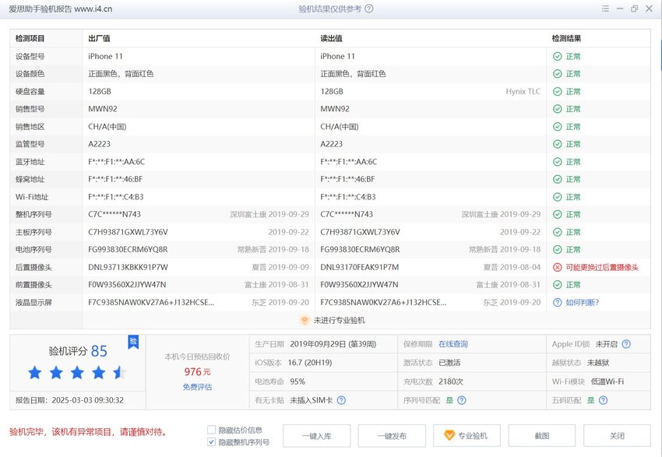
Task: Click the question icon in 液晶显示屏 row
Action: click(x=558, y=302)
